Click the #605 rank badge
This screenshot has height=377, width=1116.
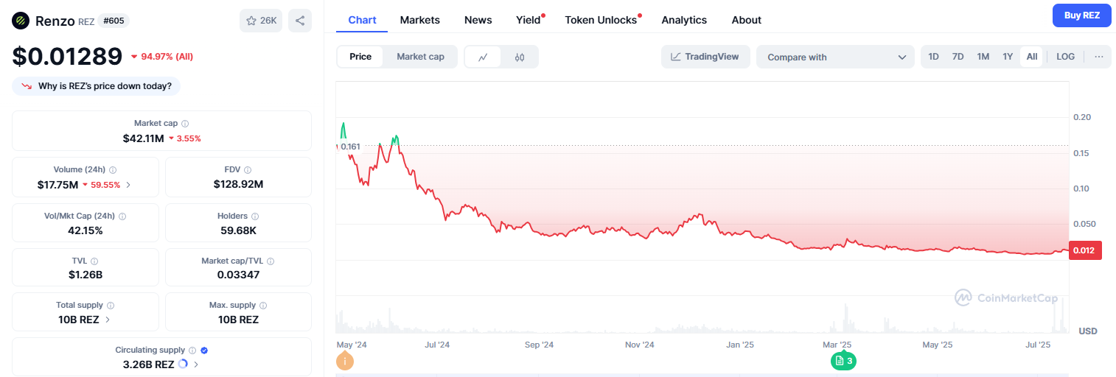[114, 21]
